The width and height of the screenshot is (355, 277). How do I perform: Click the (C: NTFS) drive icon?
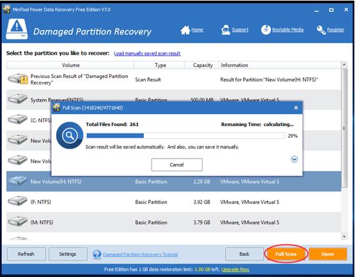[17, 119]
